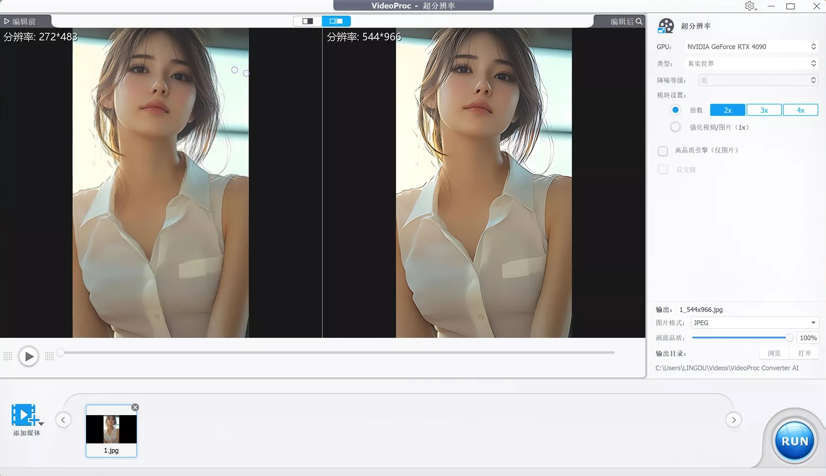Open the 类型 type dropdown
The width and height of the screenshot is (826, 476).
tap(751, 63)
